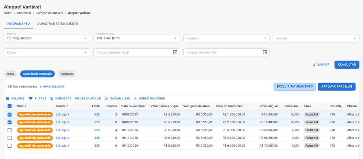Select the Todas status filter chip
363x159 pixels.
coord(10,74)
